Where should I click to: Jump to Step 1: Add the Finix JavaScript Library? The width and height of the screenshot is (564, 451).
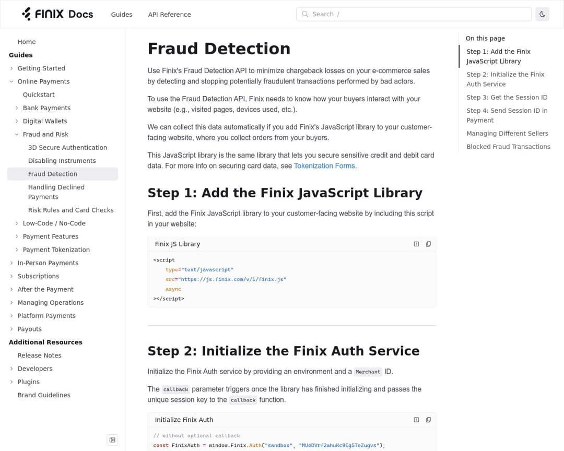(499, 56)
